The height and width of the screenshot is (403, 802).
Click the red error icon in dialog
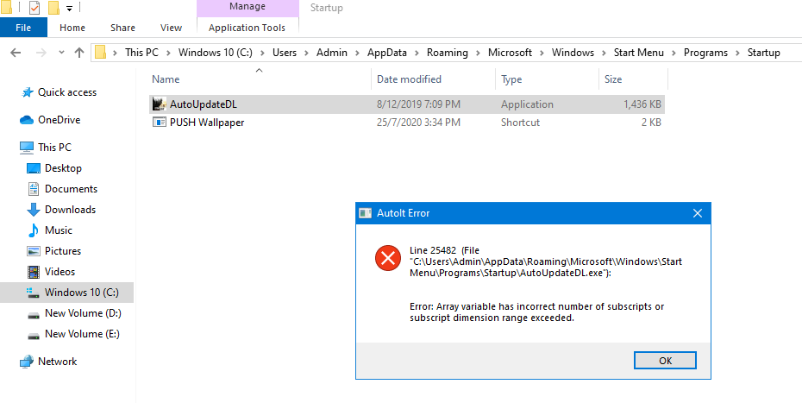tap(388, 258)
